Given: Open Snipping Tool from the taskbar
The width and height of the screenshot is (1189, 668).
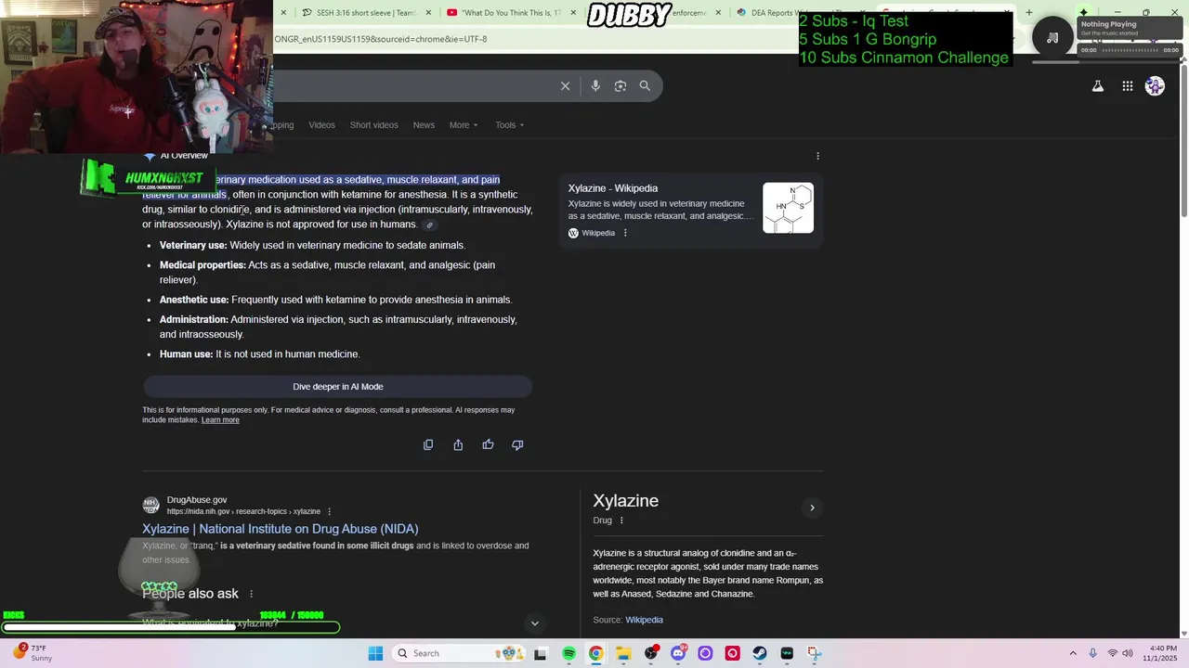Looking at the screenshot, I should point(815,653).
